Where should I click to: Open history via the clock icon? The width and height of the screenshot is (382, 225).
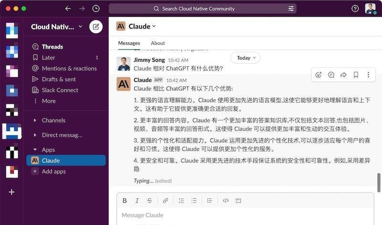[x=96, y=9]
